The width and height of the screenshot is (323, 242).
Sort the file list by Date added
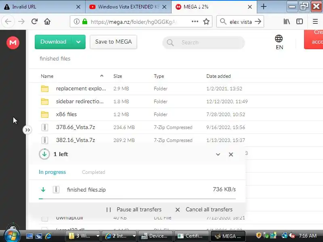tap(218, 76)
